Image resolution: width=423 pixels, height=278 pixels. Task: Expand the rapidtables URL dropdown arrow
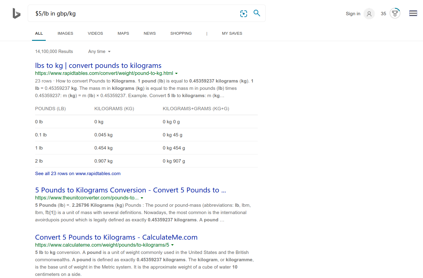[176, 73]
